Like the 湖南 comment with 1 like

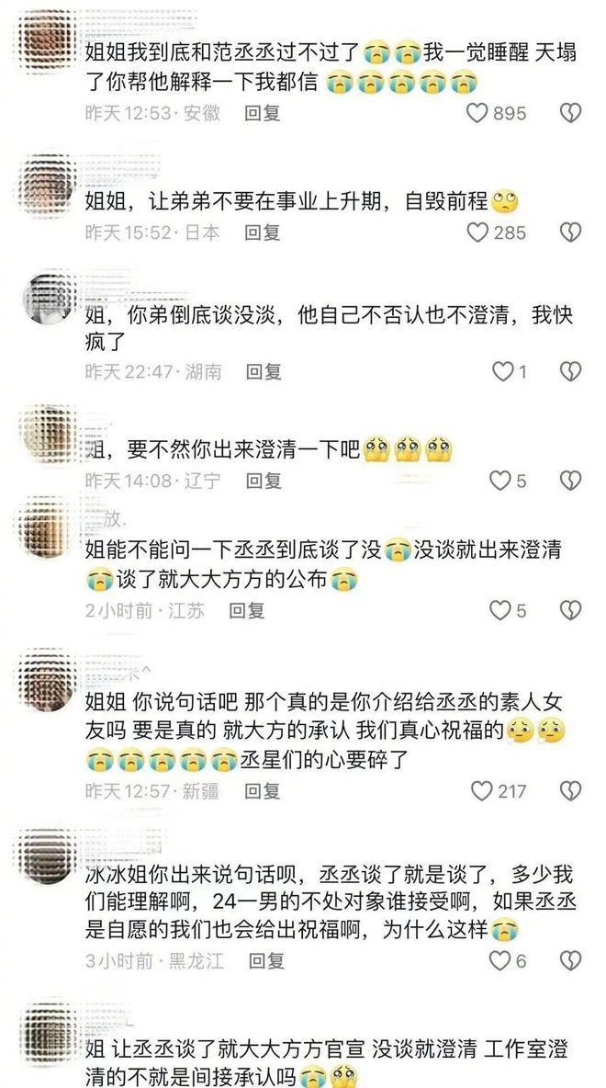[502, 371]
